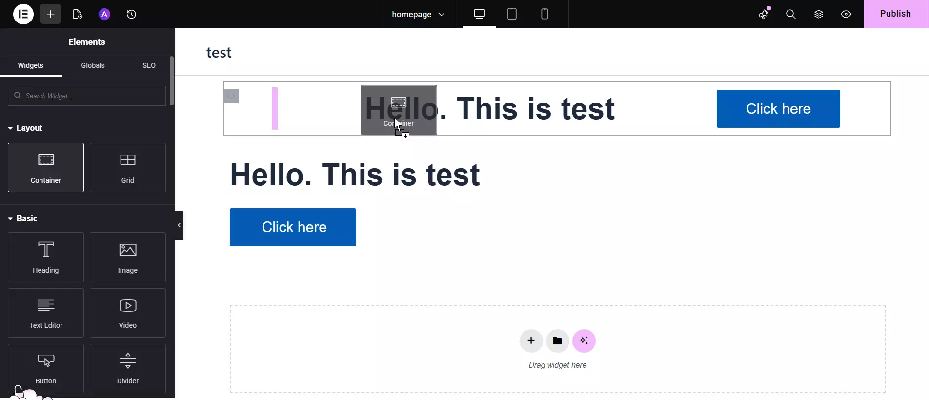Collapse the Basic widgets section
929x400 pixels.
click(23, 219)
